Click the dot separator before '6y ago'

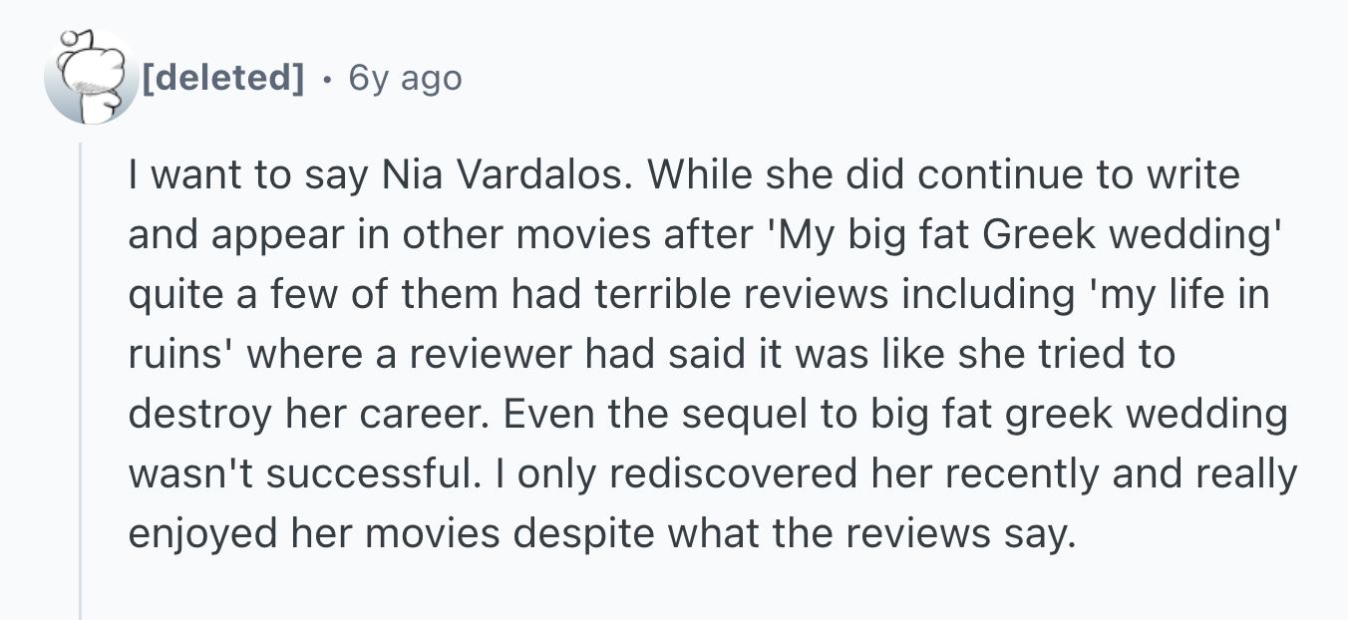coord(327,79)
